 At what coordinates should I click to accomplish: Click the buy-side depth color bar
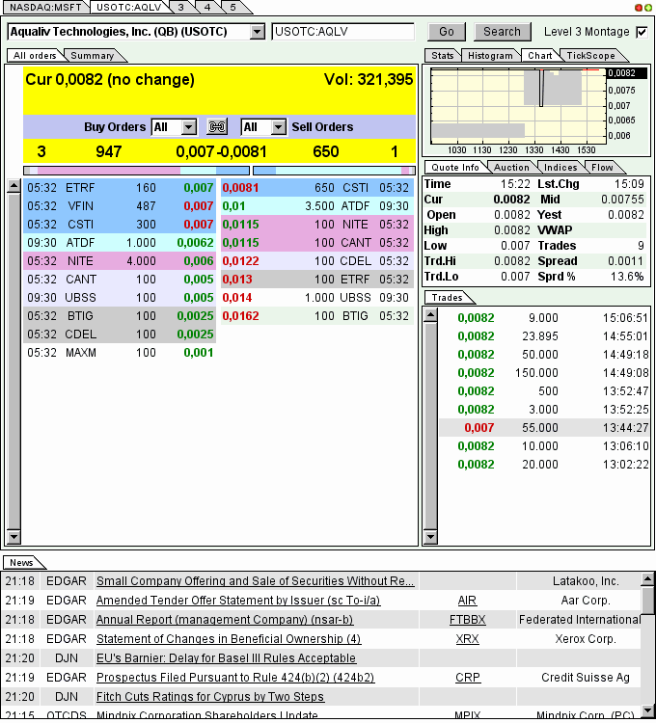click(x=137, y=171)
